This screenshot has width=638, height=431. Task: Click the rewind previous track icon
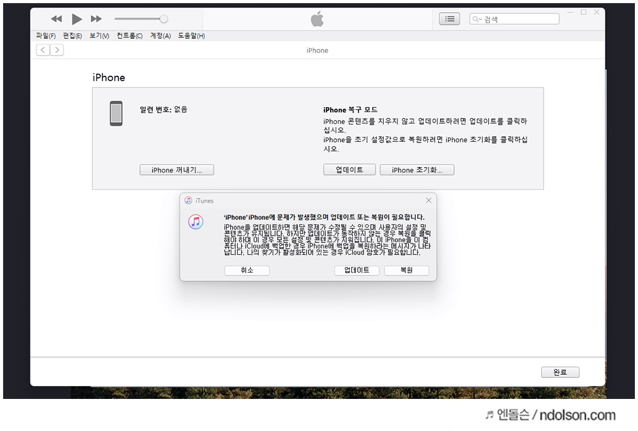tap(57, 18)
